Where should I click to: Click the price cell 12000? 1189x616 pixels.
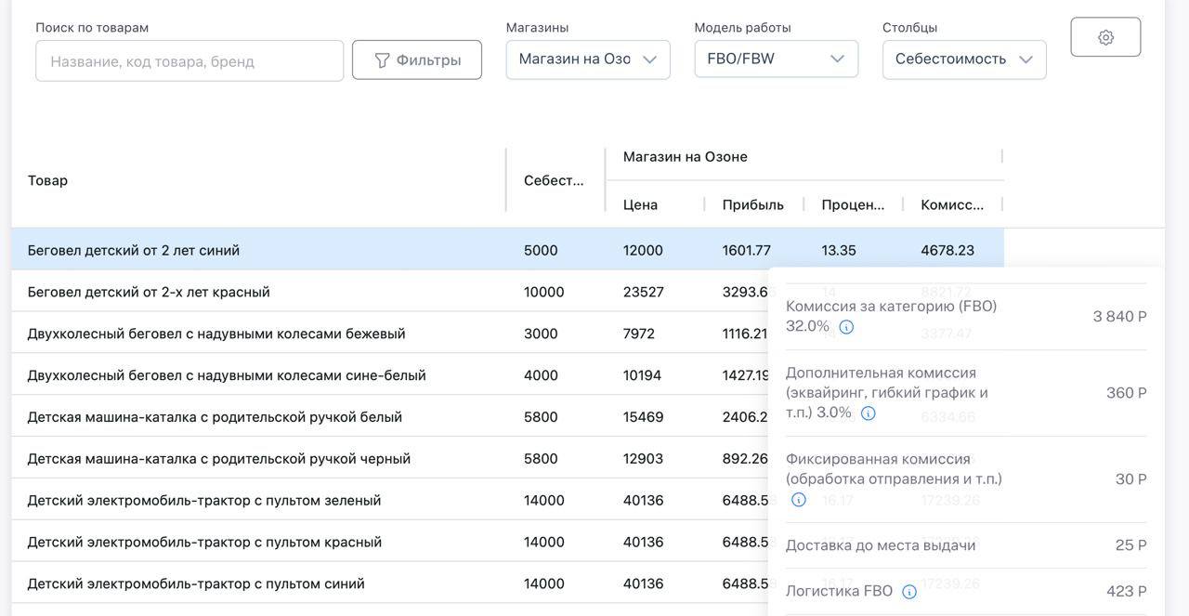643,251
